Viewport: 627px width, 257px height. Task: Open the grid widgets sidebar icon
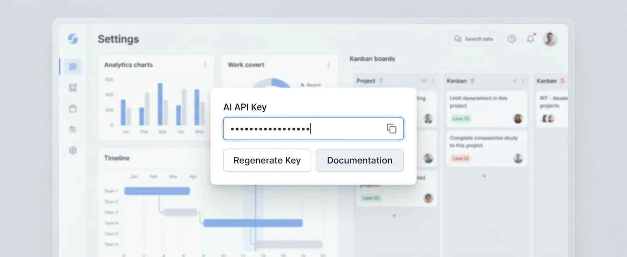[x=73, y=88]
